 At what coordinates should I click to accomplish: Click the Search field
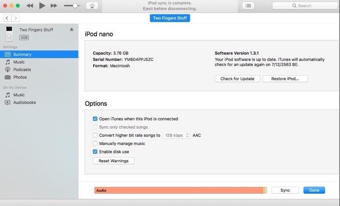pyautogui.click(x=305, y=6)
